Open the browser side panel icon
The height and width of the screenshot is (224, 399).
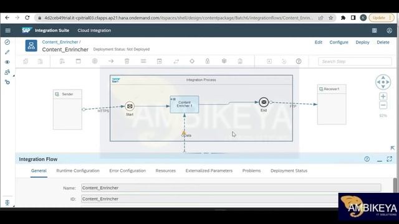353,18
